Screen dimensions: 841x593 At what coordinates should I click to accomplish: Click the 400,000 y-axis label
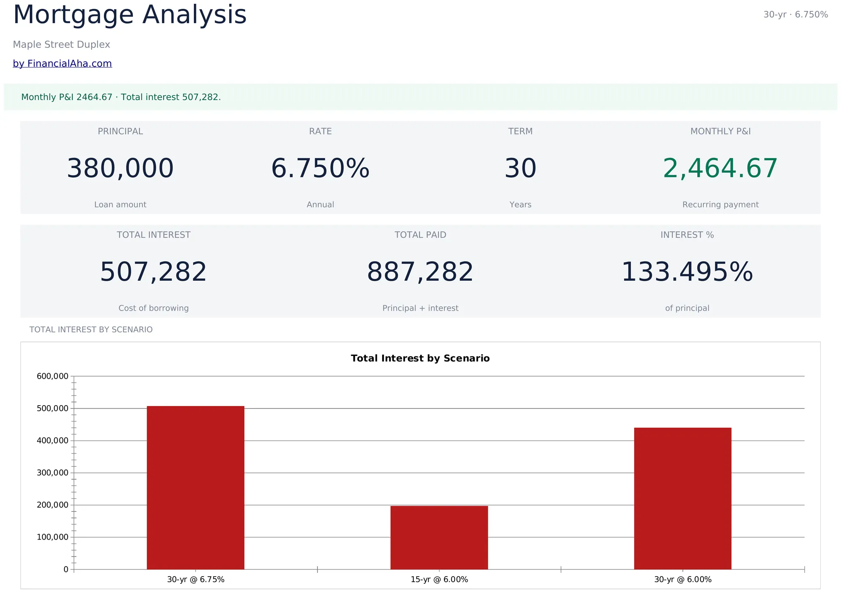coord(53,440)
